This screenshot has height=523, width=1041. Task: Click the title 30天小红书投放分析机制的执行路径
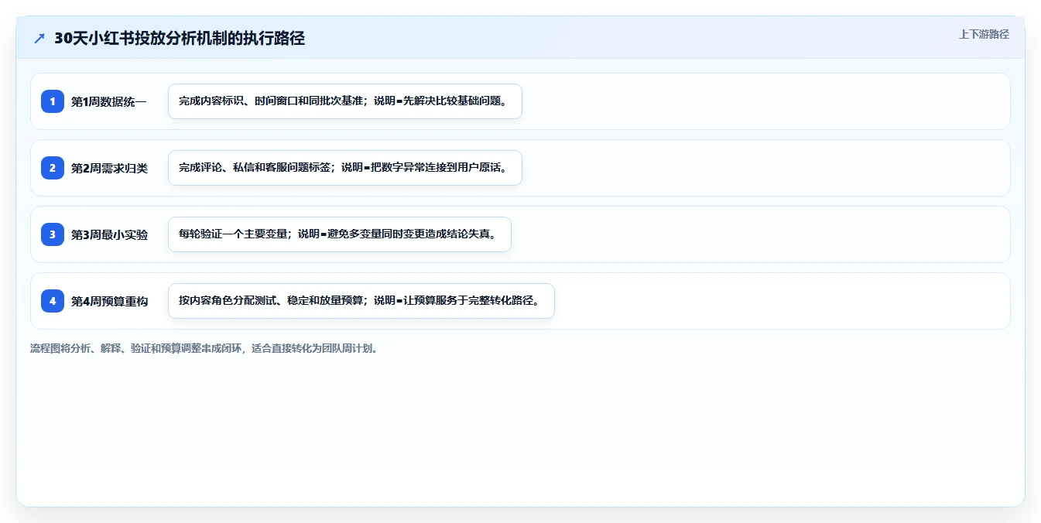click(x=180, y=38)
